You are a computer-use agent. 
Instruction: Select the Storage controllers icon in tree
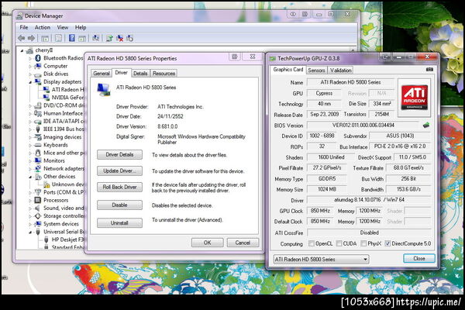point(38,215)
